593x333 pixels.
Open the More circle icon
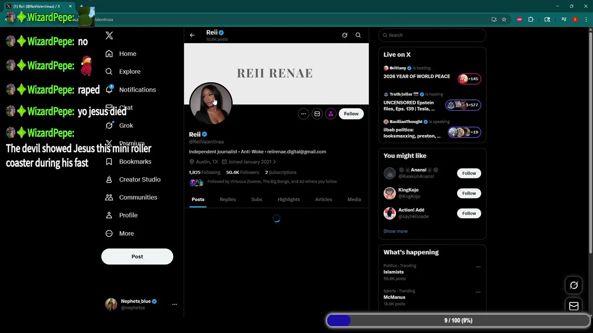109,234
